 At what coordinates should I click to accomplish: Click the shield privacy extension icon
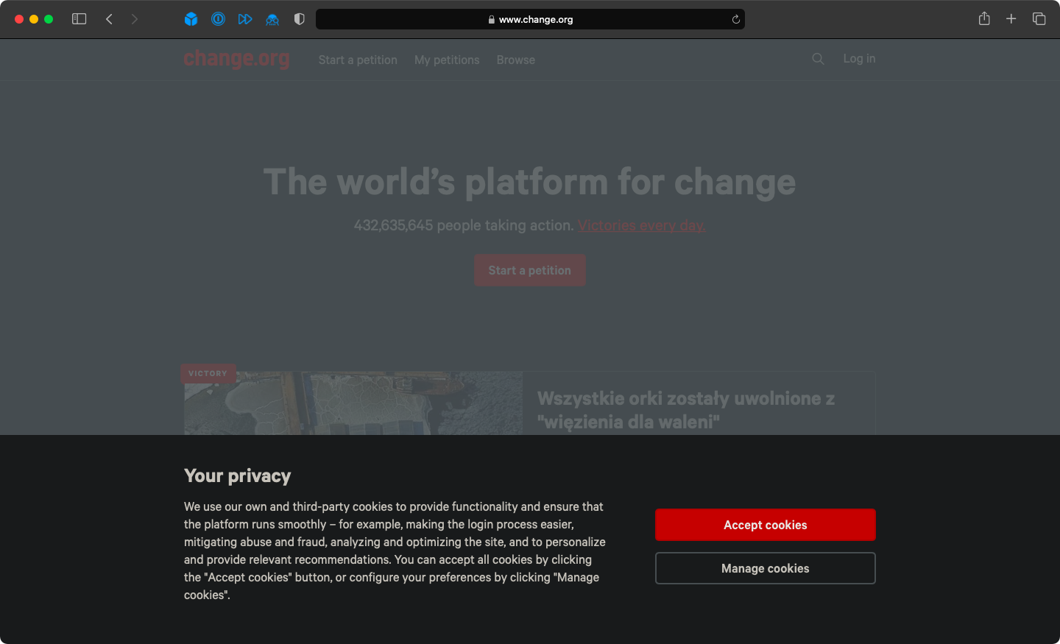299,19
